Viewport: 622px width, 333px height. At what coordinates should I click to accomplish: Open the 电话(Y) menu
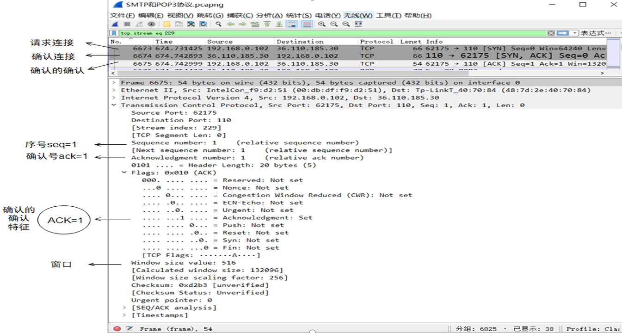[x=328, y=15]
